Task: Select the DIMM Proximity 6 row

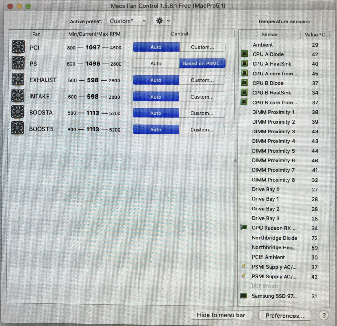Action: click(x=284, y=160)
